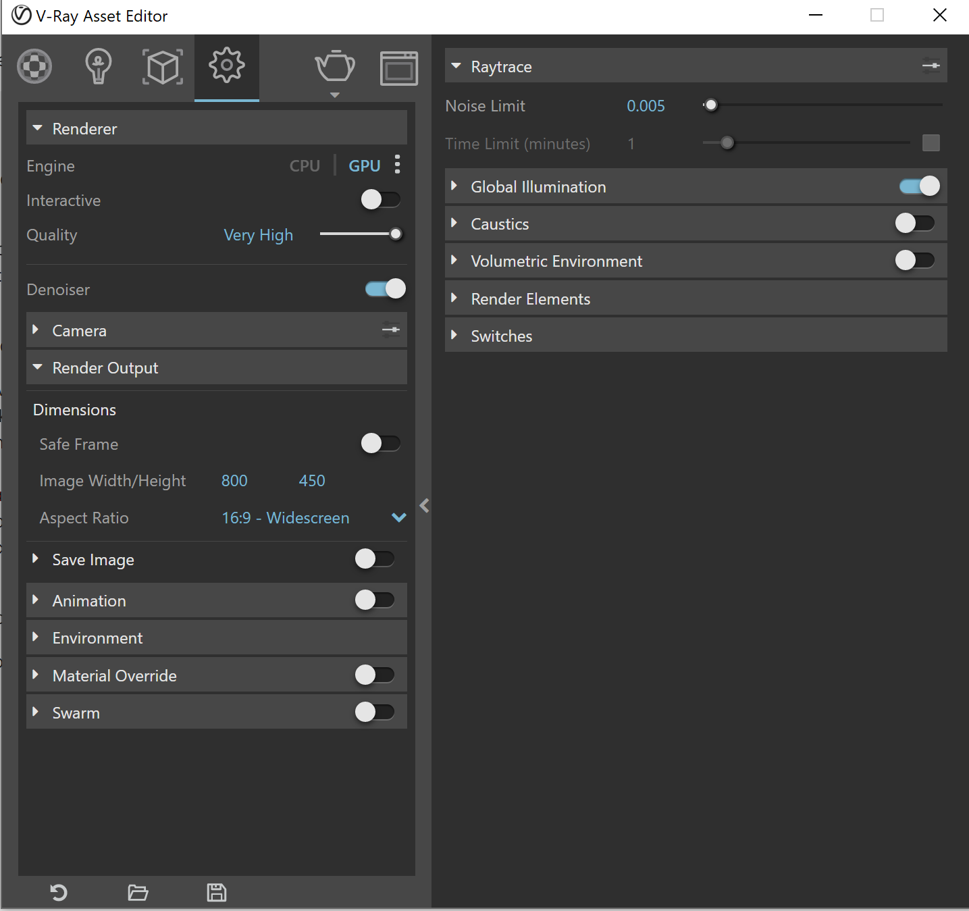Viewport: 969px width, 911px height.
Task: Edit image height value 450
Action: point(312,481)
